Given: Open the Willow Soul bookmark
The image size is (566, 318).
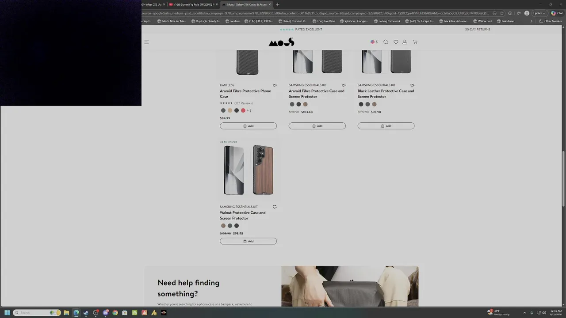Looking at the screenshot, I should (482, 21).
